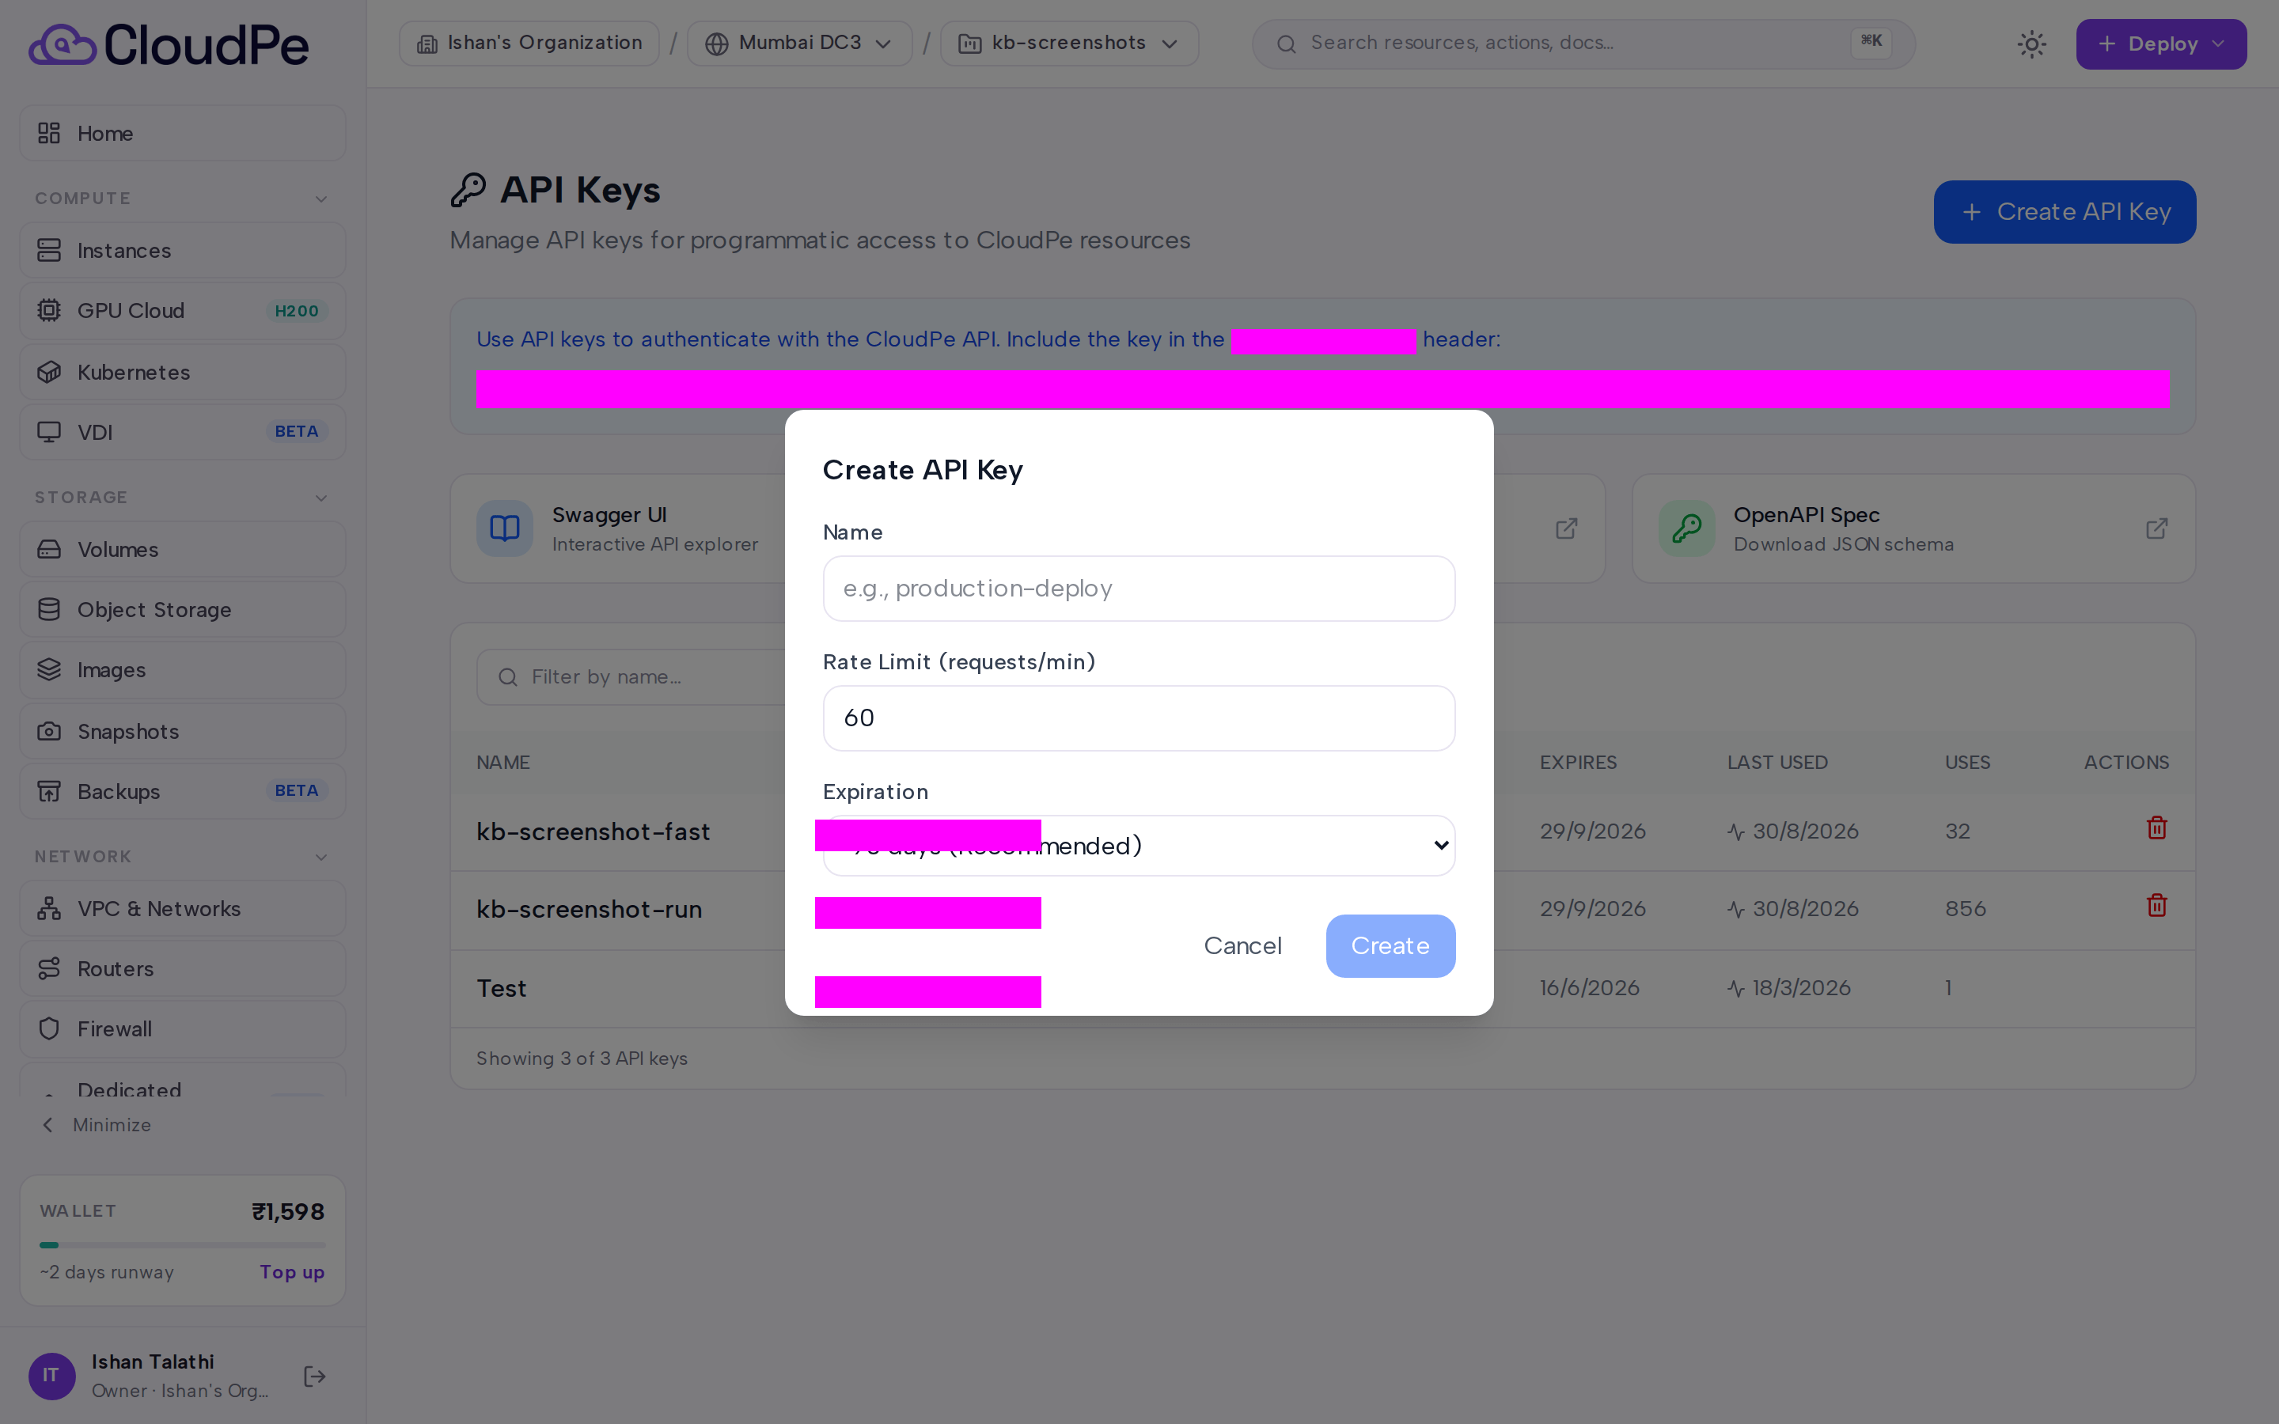Open the kb-screenshots project dropdown

tap(1069, 44)
